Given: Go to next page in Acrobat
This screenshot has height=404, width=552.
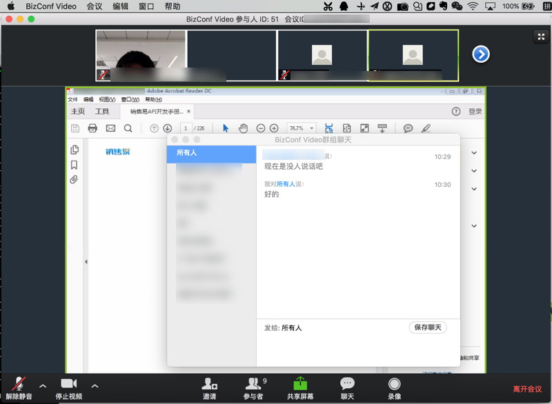Looking at the screenshot, I should click(168, 128).
